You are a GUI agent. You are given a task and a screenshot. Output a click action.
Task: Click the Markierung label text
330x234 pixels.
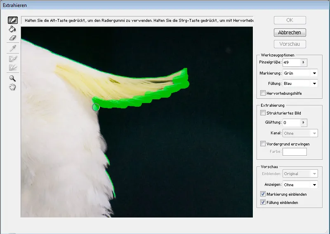tap(271, 73)
